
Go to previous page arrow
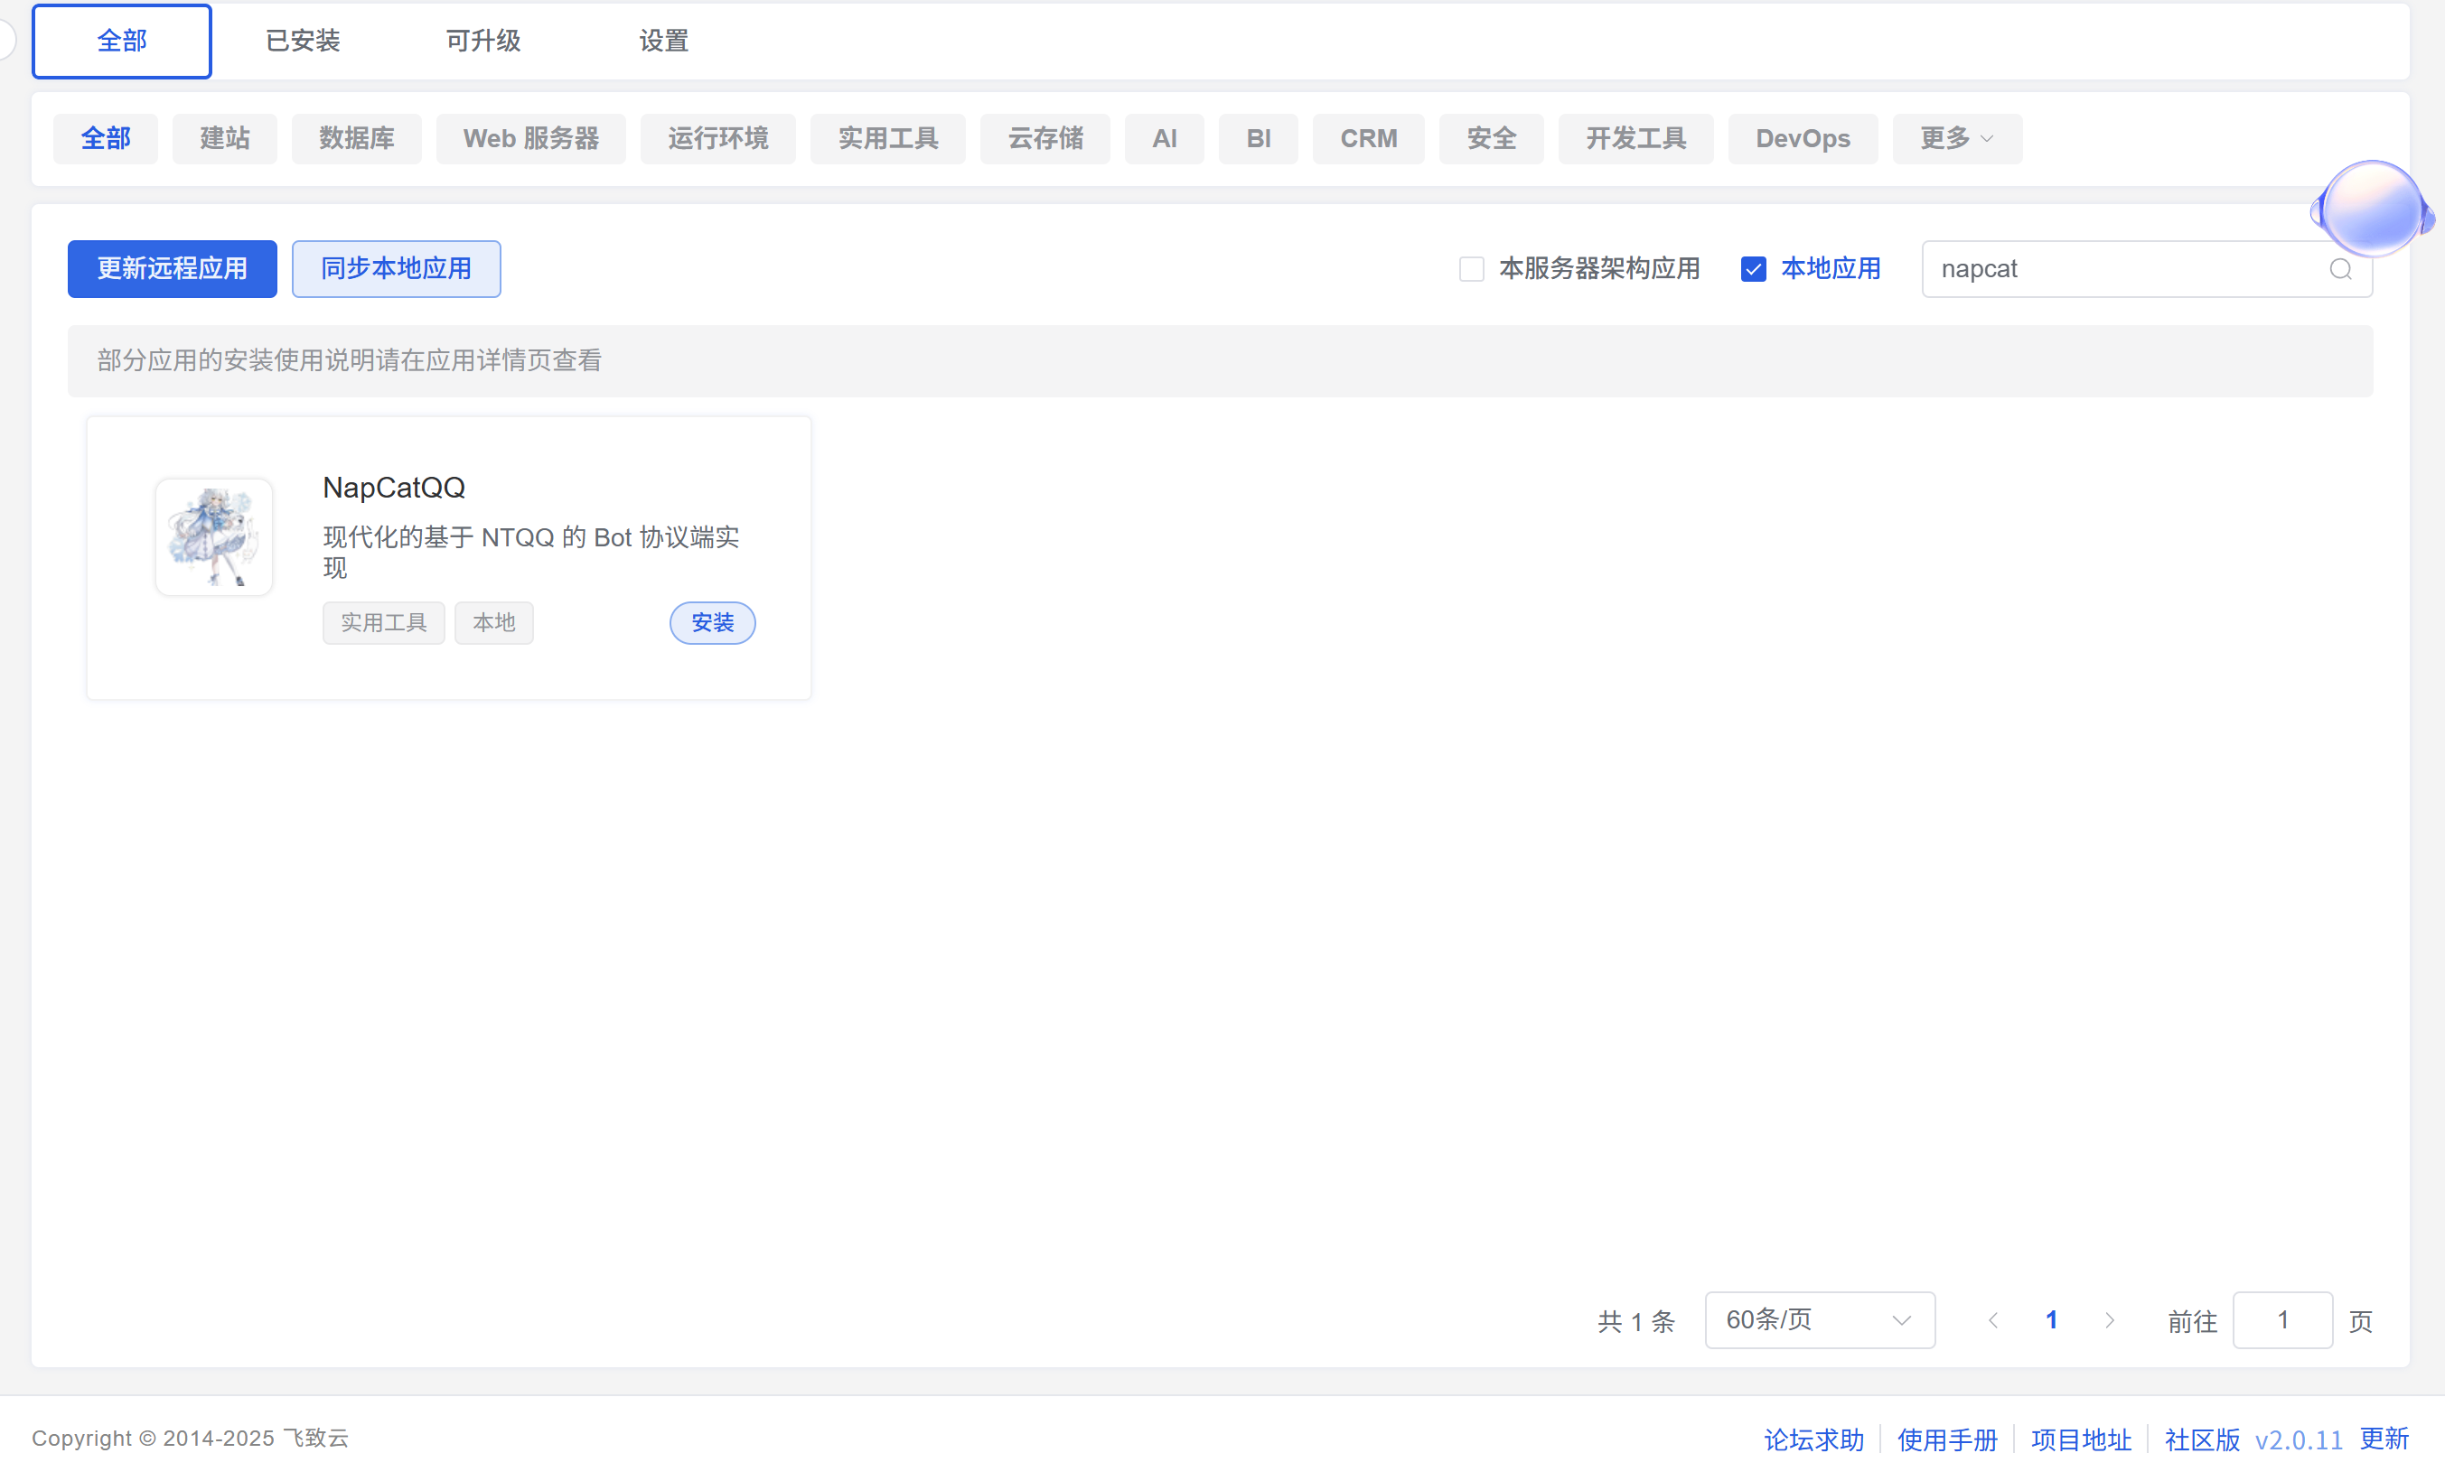[1992, 1319]
